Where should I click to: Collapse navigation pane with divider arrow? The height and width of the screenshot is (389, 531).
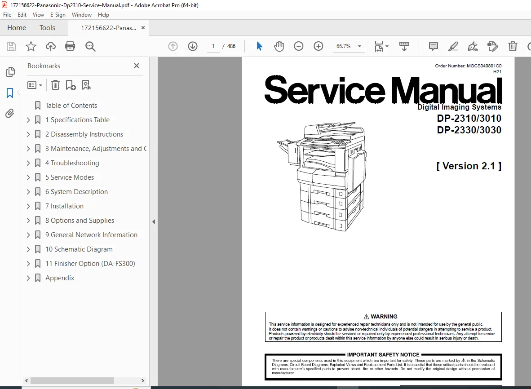(153, 222)
